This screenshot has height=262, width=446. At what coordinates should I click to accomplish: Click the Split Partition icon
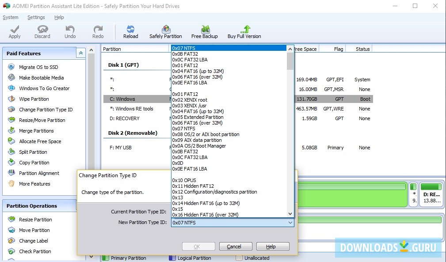[11, 152]
